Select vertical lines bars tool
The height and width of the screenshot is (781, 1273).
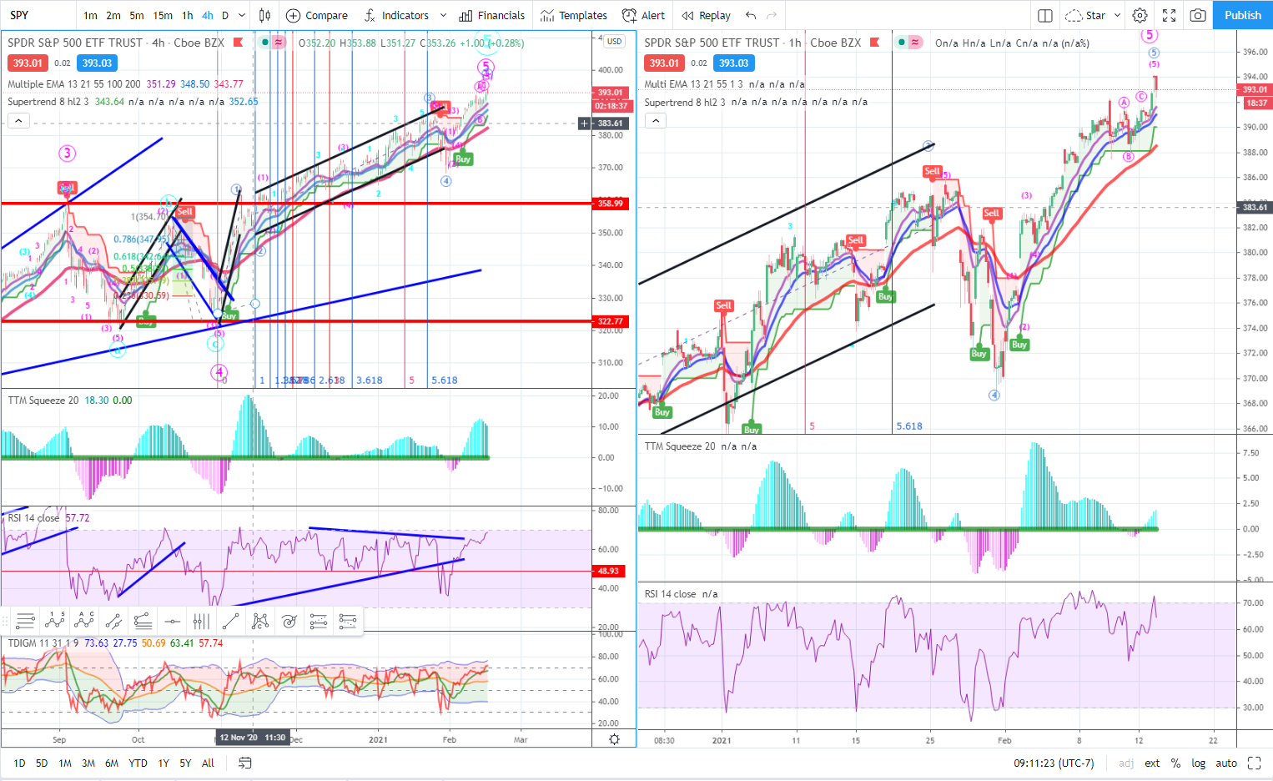coord(201,621)
